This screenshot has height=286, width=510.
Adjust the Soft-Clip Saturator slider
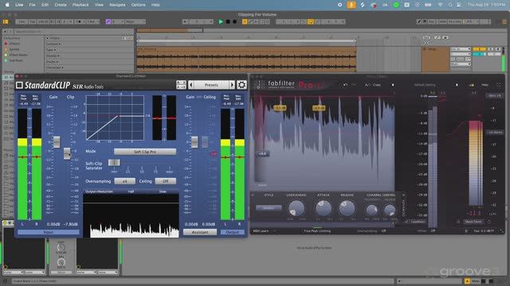click(114, 162)
